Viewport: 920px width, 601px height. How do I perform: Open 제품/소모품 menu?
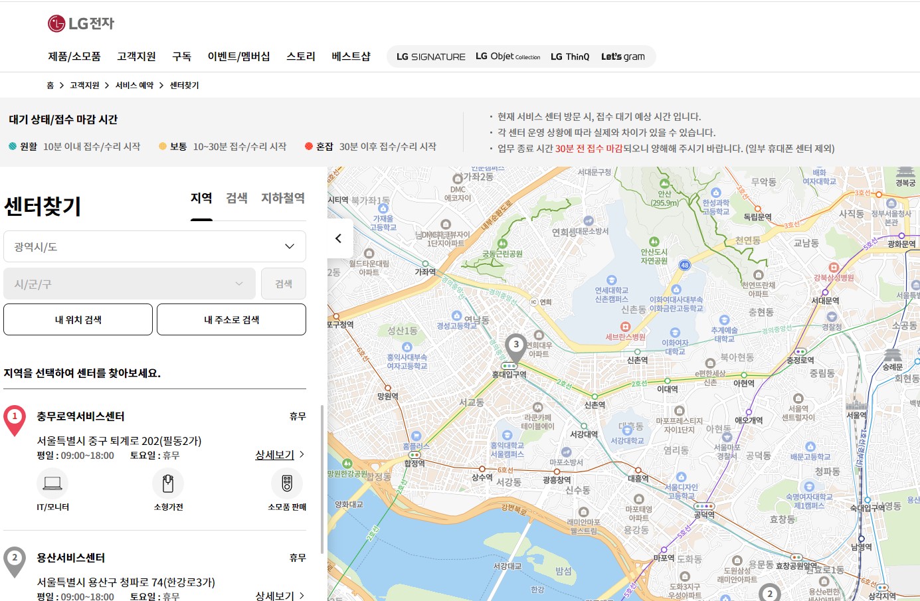click(x=74, y=56)
